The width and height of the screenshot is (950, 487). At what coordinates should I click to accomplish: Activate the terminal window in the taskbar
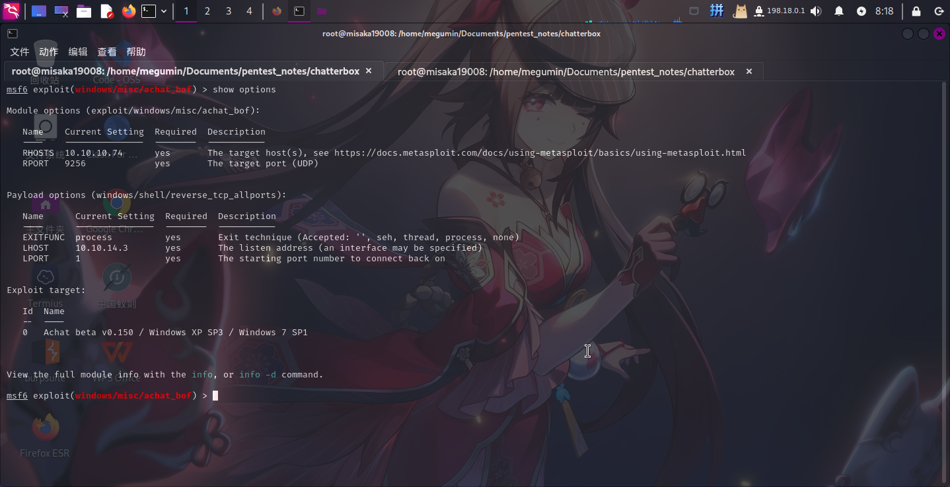299,11
